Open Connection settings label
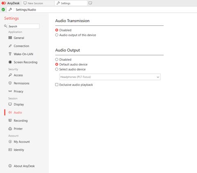 pyautogui.click(x=21, y=46)
